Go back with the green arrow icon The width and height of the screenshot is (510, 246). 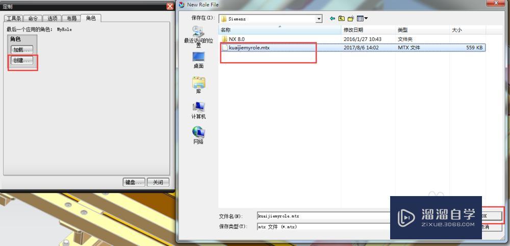click(x=333, y=18)
